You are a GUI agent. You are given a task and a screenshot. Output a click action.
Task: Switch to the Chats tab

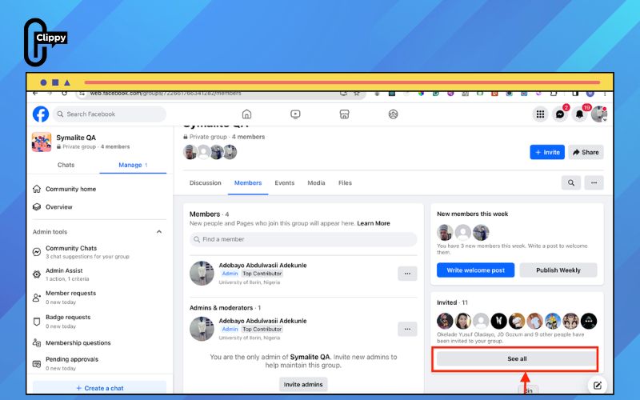coord(66,165)
